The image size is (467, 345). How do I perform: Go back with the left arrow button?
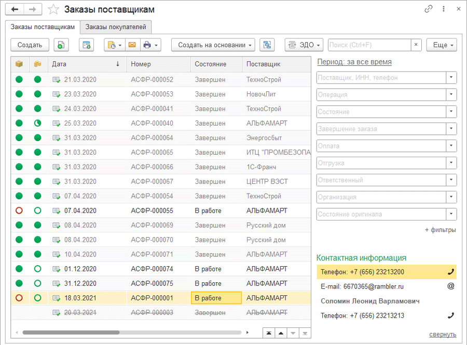[x=15, y=9]
